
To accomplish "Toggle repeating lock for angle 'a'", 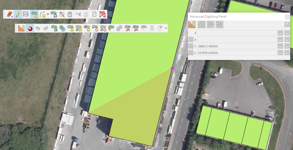I will click(287, 39).
